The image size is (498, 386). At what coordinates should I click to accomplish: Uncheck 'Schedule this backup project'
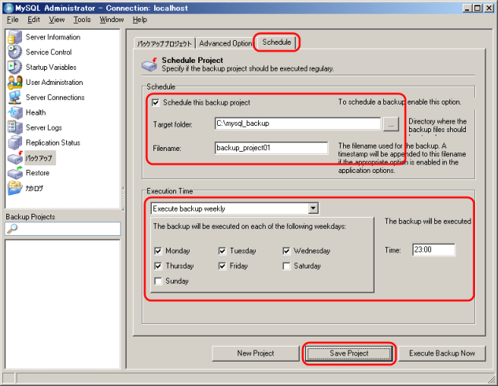156,102
